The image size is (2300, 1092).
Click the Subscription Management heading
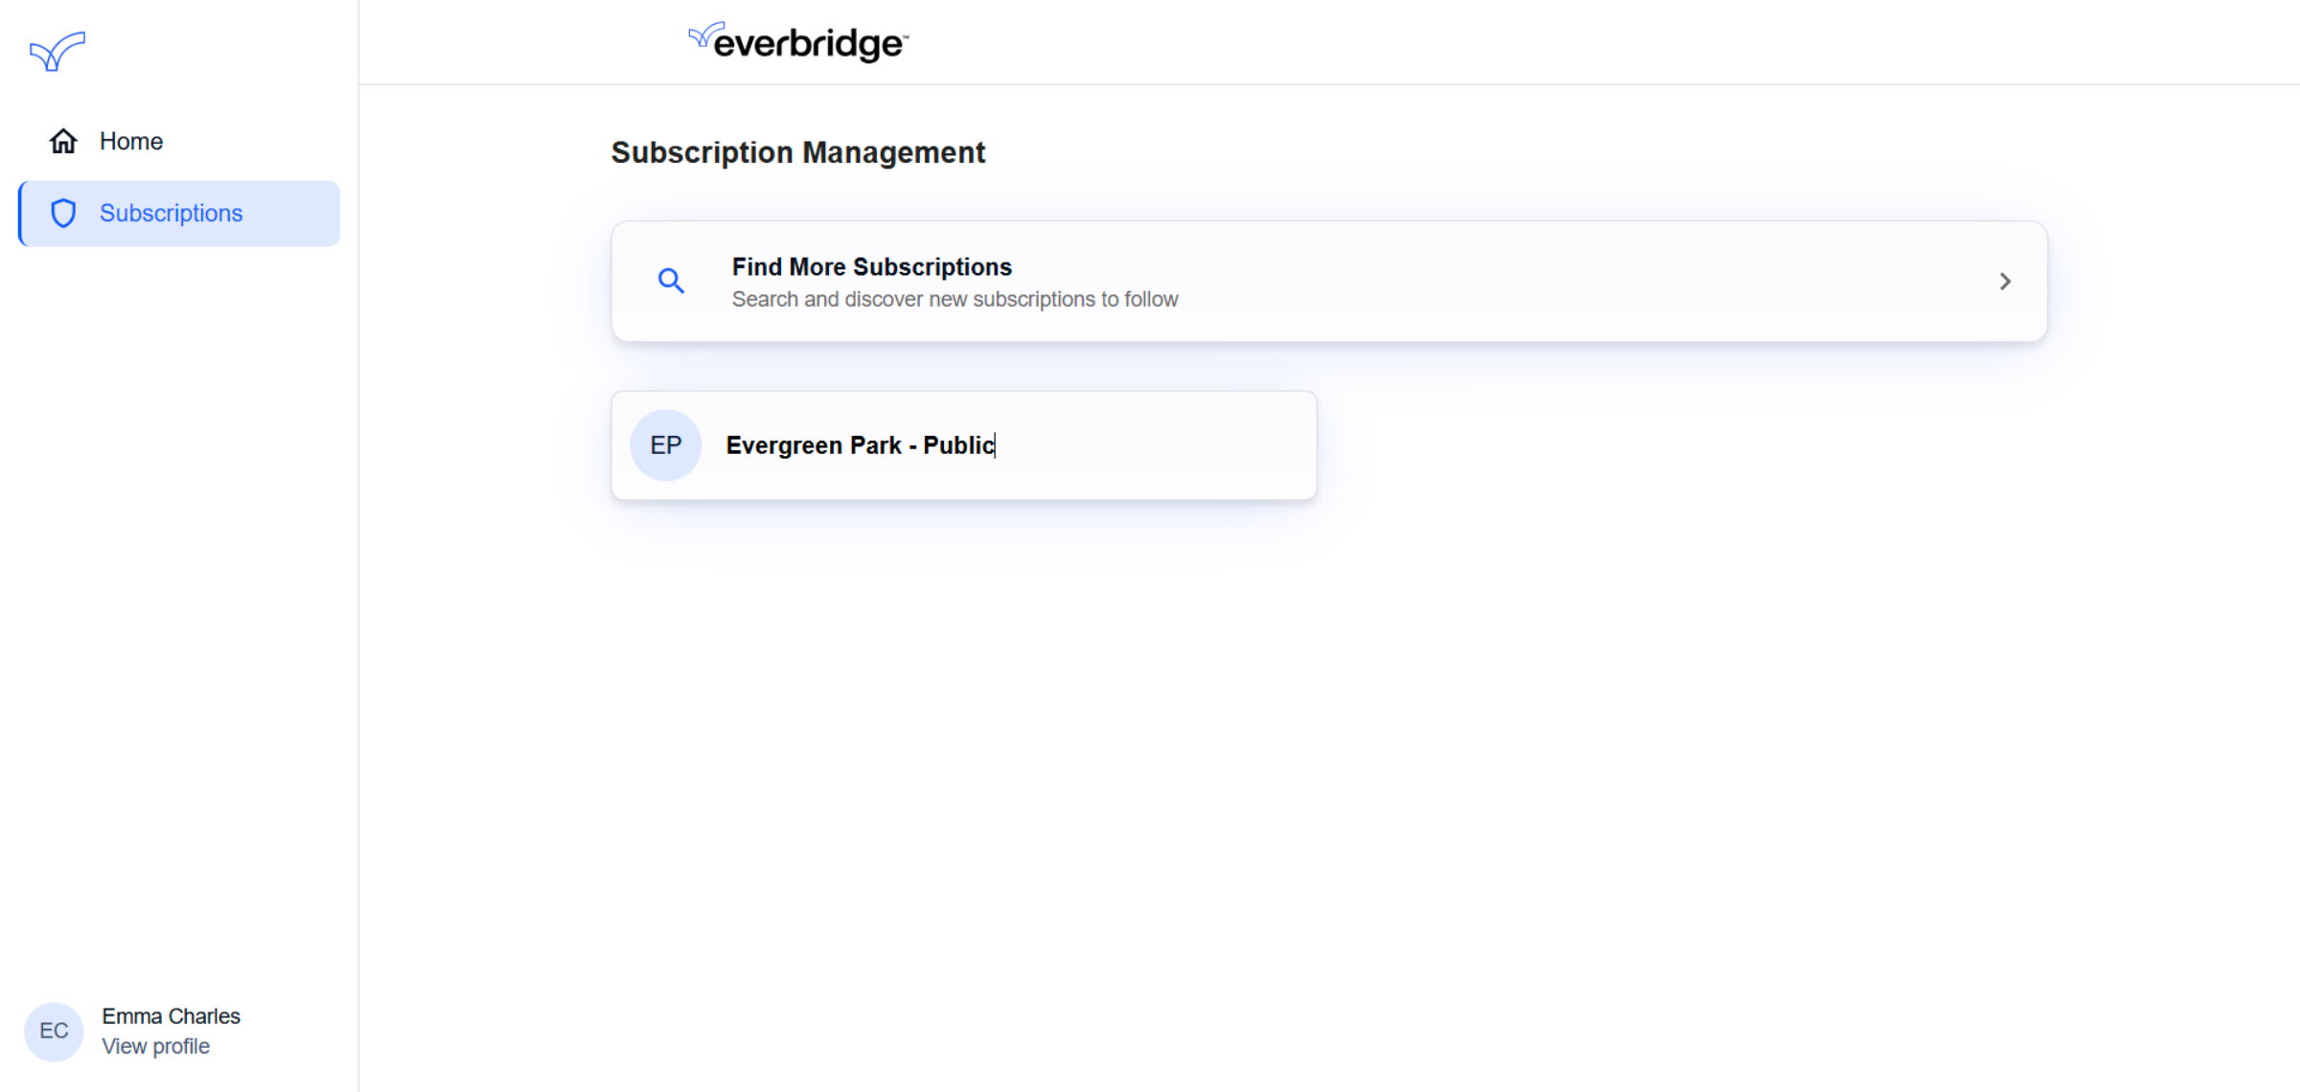coord(798,152)
